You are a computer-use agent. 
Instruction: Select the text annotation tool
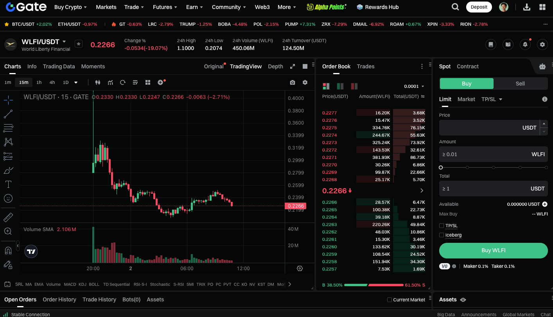pyautogui.click(x=8, y=184)
